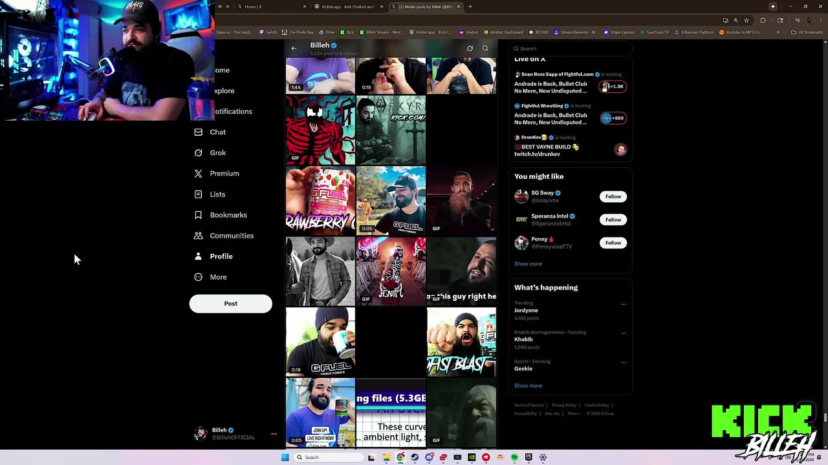Show more trending topics
The height and width of the screenshot is (465, 828).
[528, 386]
